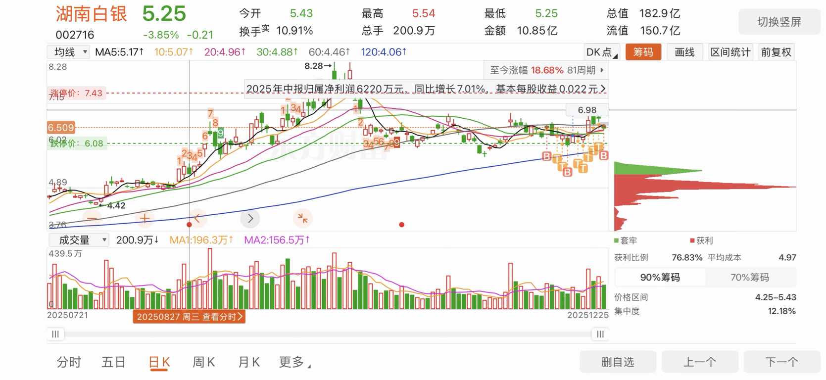Viewport: 826px width, 380px height.
Task: Expand the 更多 period menu
Action: pos(295,362)
